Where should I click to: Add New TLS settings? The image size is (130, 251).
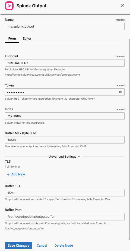(x=16, y=174)
